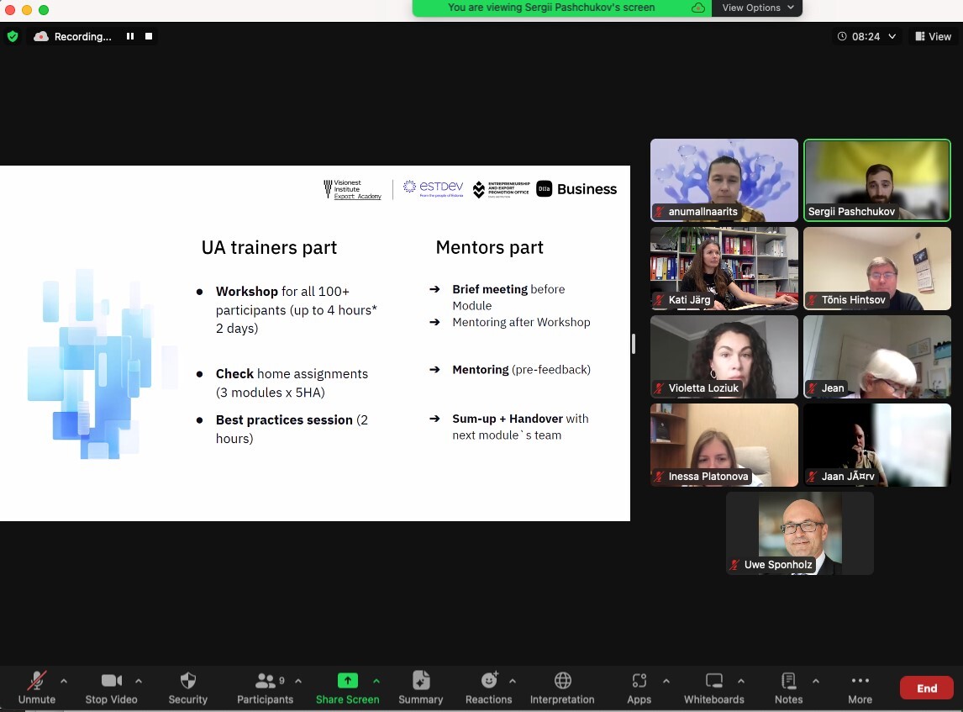Viewport: 963px width, 712px height.
Task: Click the red End meeting button
Action: tap(926, 688)
